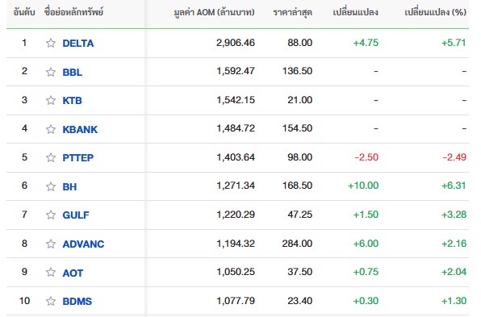Toggle BDMS favorite star

point(51,301)
